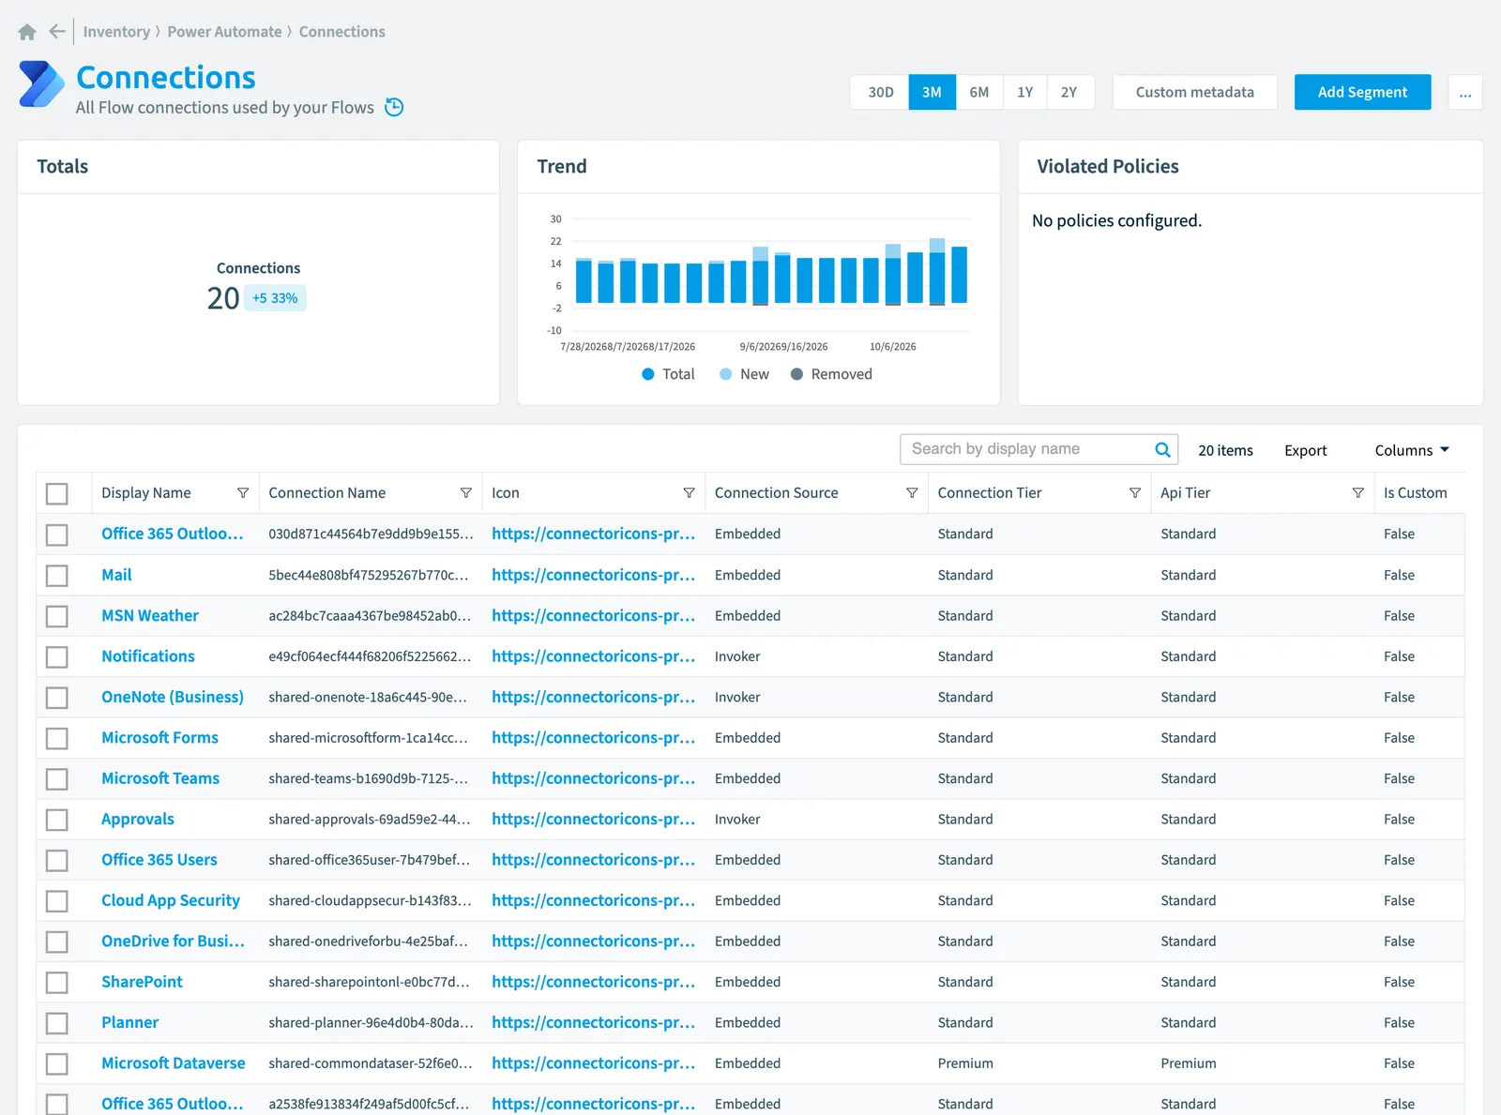Open the Api Tier column filter

point(1358,493)
